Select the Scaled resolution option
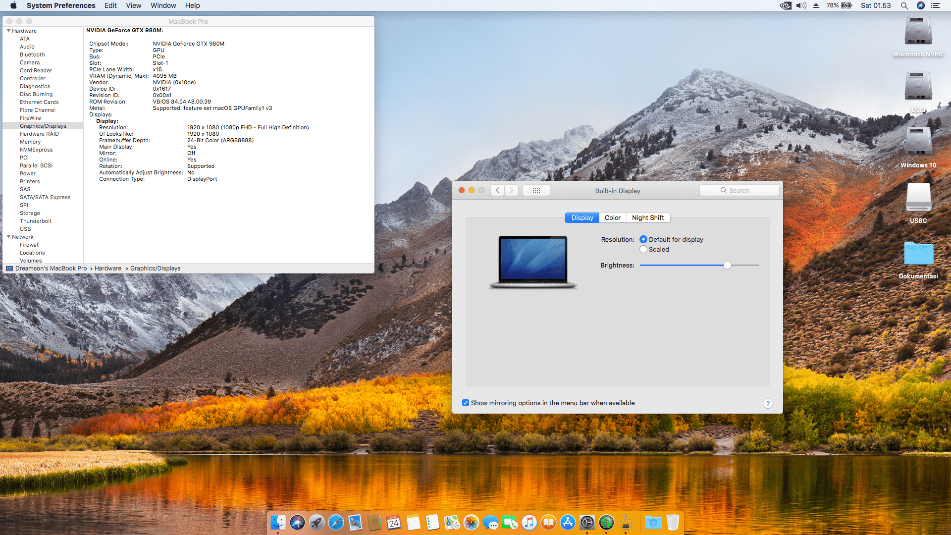 (x=643, y=249)
